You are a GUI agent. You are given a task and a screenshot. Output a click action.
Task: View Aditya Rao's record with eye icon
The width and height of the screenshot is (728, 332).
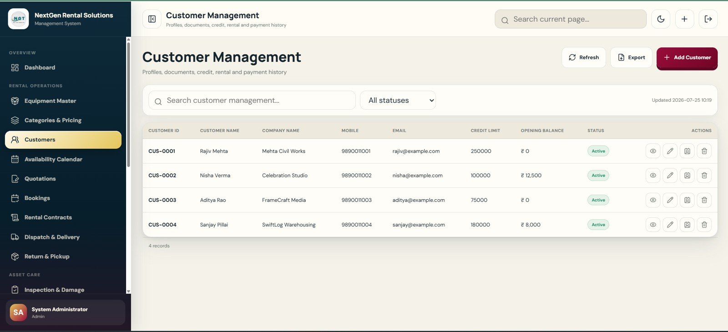coord(653,200)
